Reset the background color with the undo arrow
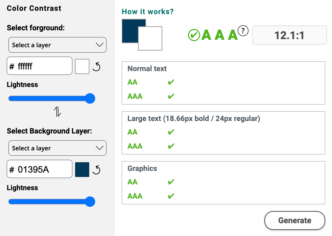332x236 pixels. pyautogui.click(x=97, y=170)
